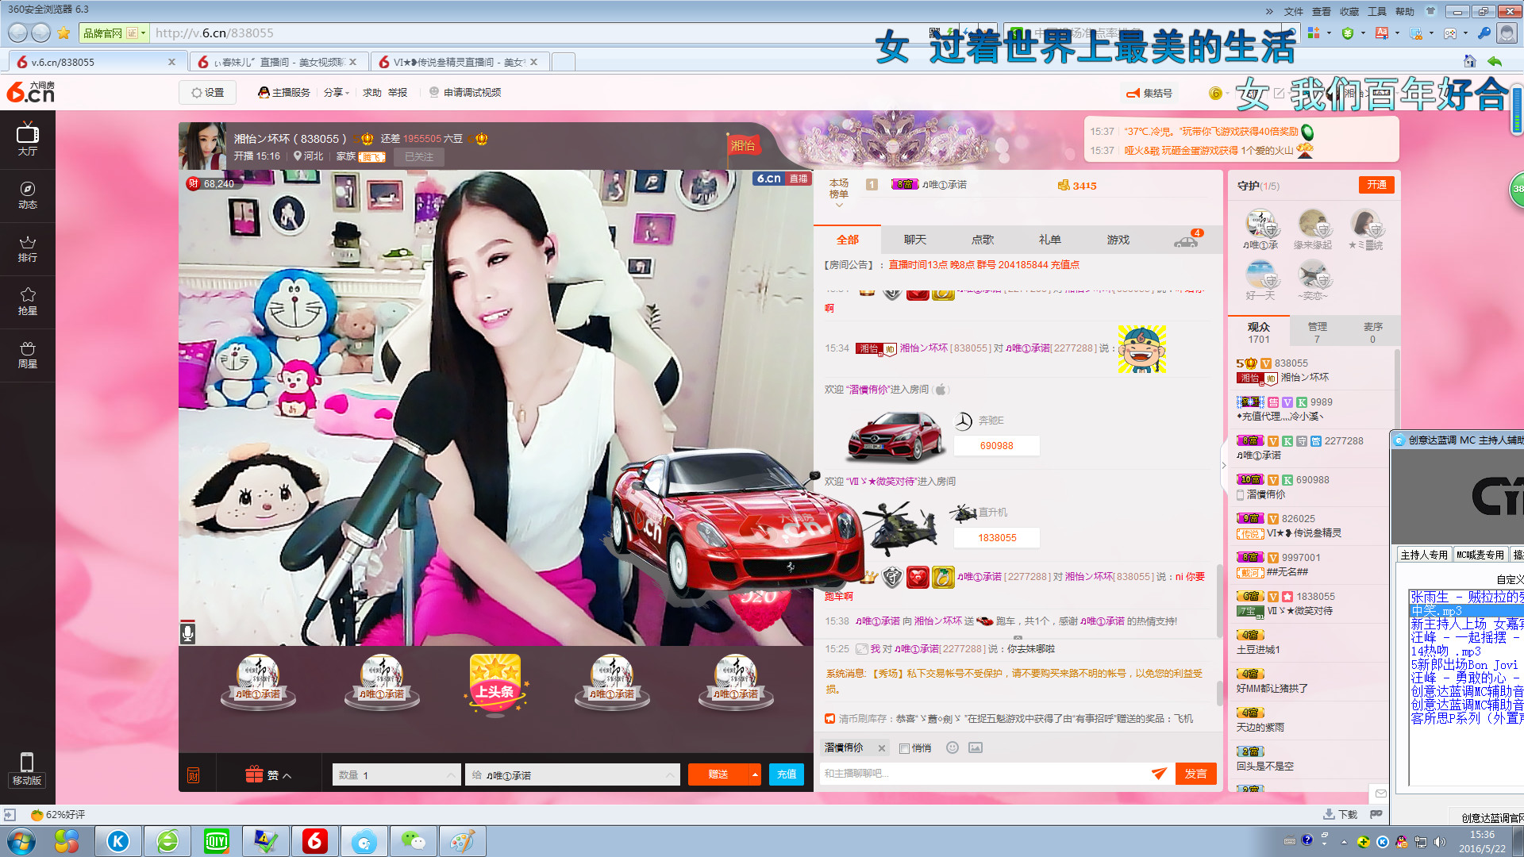Image resolution: width=1524 pixels, height=857 pixels.
Task: Click the chat message input field
Action: click(983, 774)
